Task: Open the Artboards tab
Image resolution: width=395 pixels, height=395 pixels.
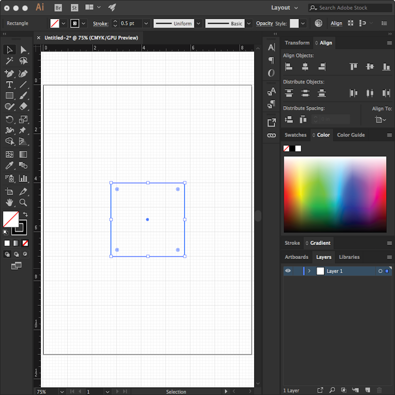Action: pyautogui.click(x=296, y=257)
